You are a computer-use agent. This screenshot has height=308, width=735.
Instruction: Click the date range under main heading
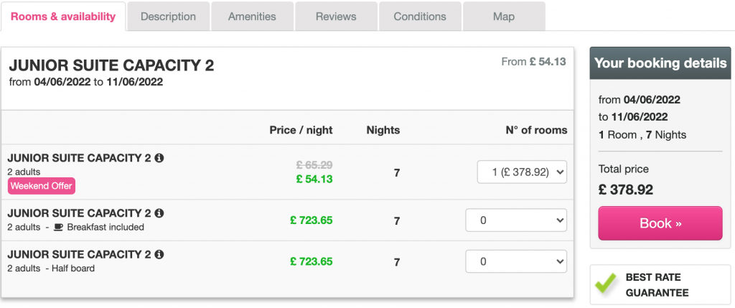pyautogui.click(x=86, y=82)
